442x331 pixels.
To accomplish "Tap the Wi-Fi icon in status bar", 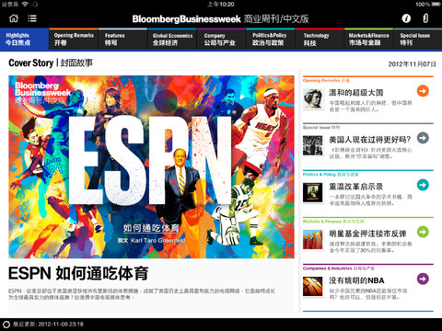I will pyautogui.click(x=25, y=5).
